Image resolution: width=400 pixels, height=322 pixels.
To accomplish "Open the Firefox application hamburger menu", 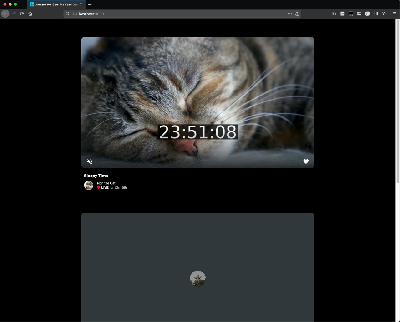I will (x=394, y=14).
